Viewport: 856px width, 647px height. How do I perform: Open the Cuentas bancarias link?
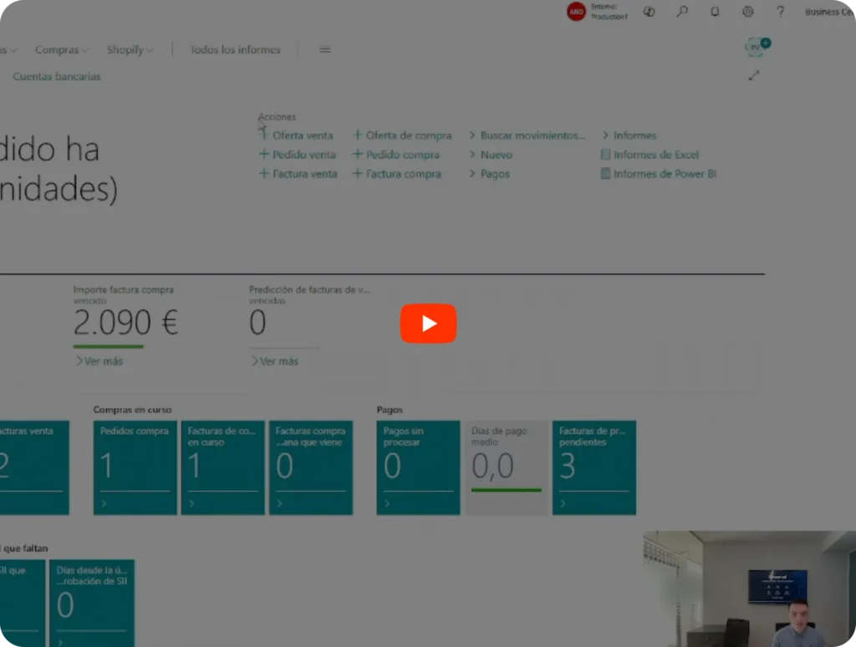[x=56, y=77]
